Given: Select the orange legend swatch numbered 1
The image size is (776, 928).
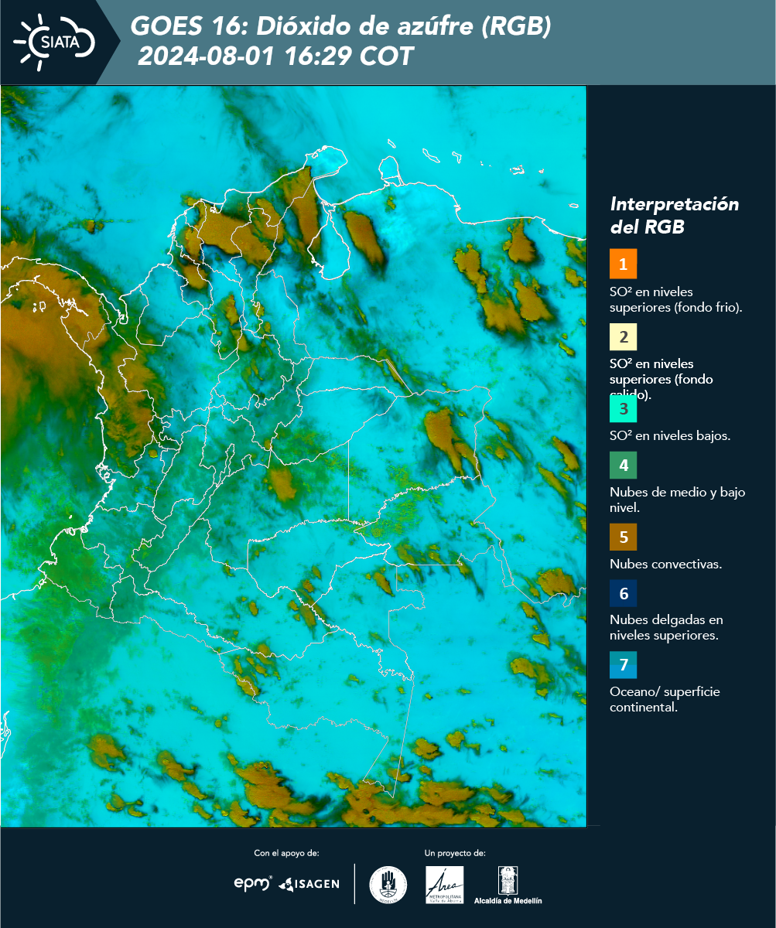Looking at the screenshot, I should [623, 264].
